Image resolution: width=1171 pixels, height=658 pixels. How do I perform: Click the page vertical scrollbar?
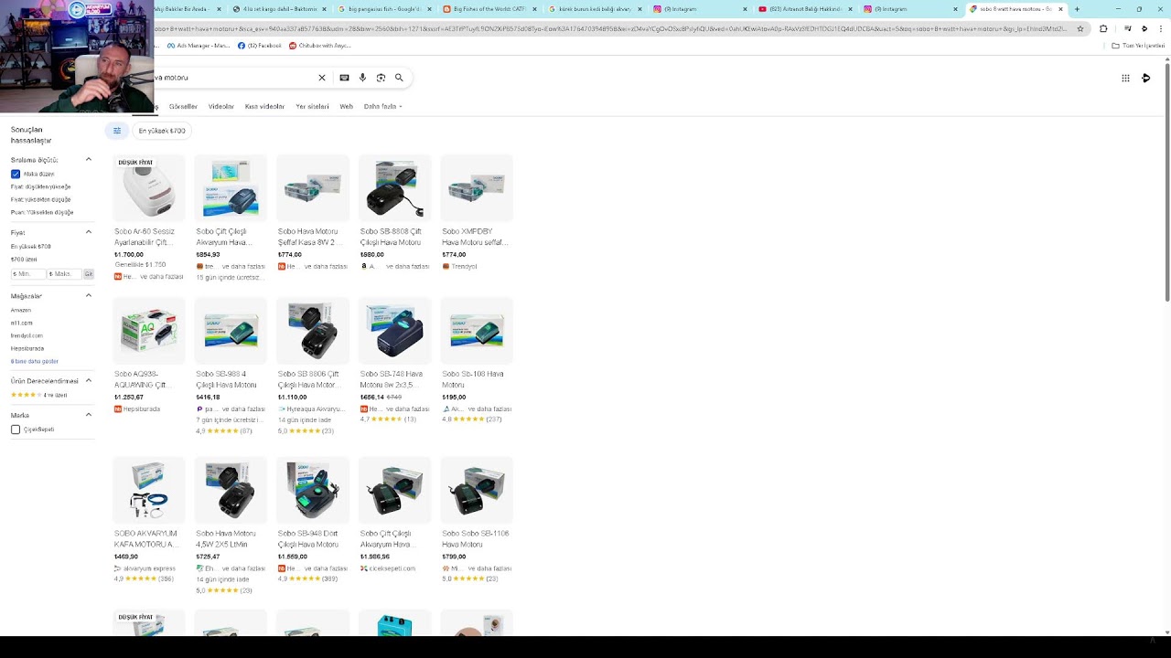pos(1167,183)
